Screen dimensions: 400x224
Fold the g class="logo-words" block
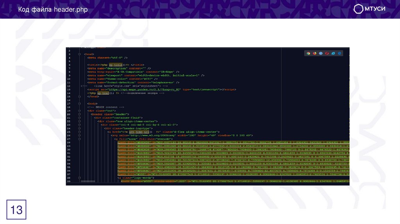tap(79, 178)
